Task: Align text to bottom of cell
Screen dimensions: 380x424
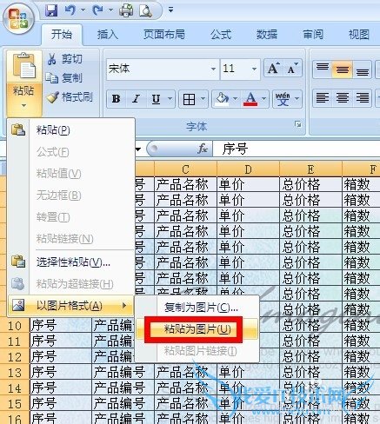Action: [x=363, y=69]
